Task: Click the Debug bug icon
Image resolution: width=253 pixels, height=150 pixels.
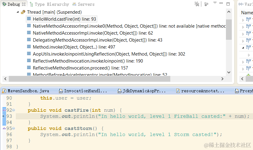Action: (4, 4)
